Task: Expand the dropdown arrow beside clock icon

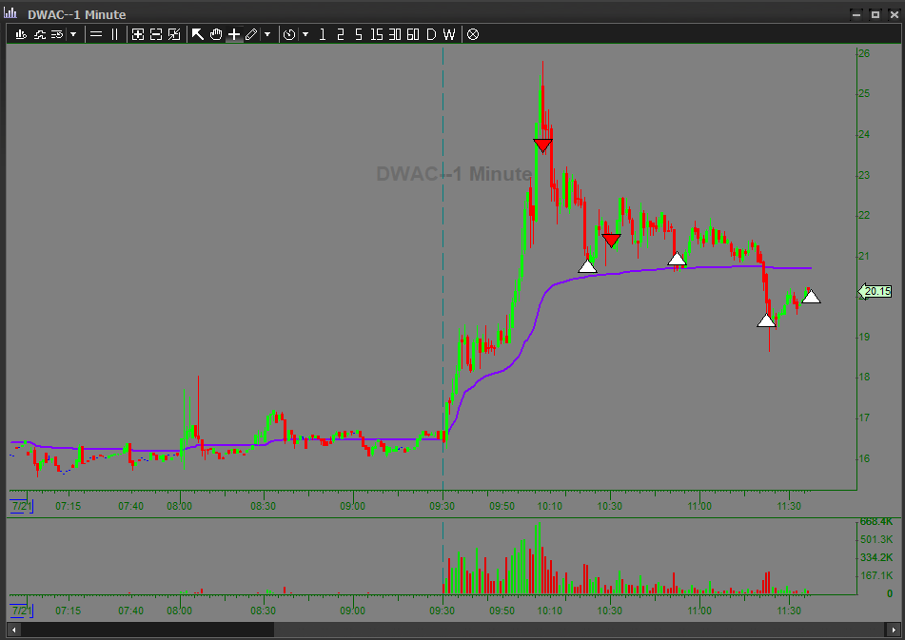Action: 305,34
